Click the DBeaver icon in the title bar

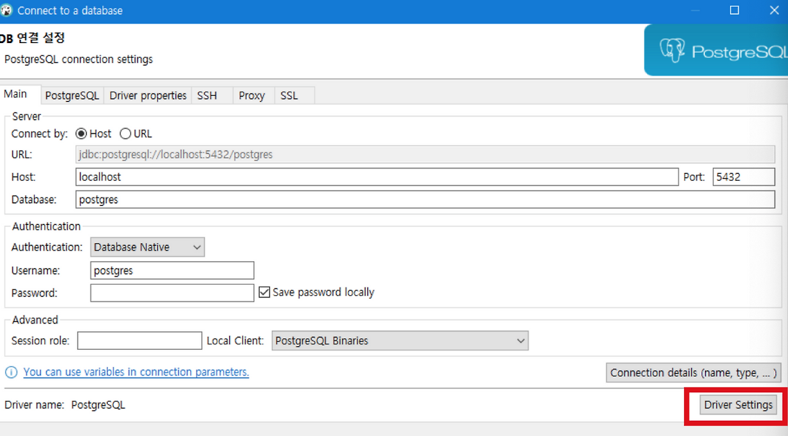point(7,10)
